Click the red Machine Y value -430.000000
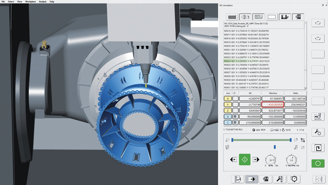The height and width of the screenshot is (185, 328). (273, 105)
